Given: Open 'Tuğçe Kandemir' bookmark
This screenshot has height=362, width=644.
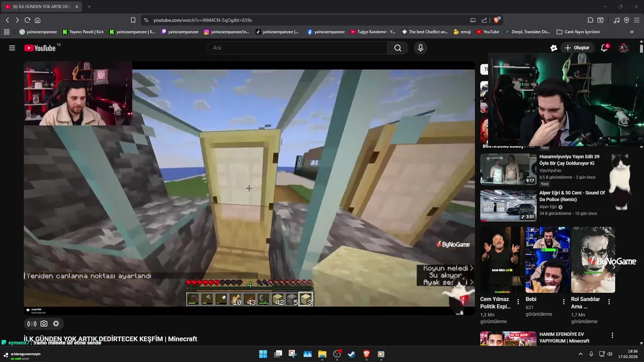Looking at the screenshot, I should [373, 32].
